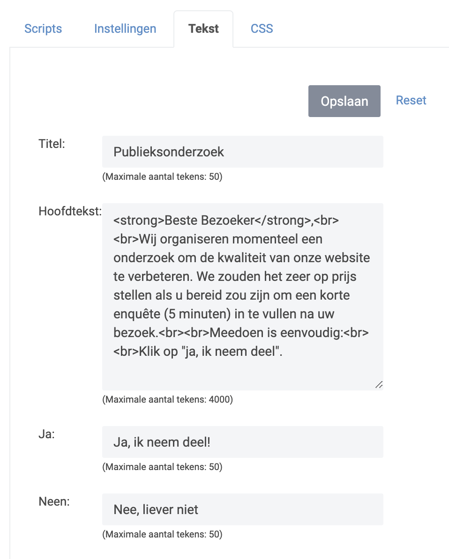Click the text 'Nee, liever niet'
This screenshot has width=449, height=559.
(156, 509)
